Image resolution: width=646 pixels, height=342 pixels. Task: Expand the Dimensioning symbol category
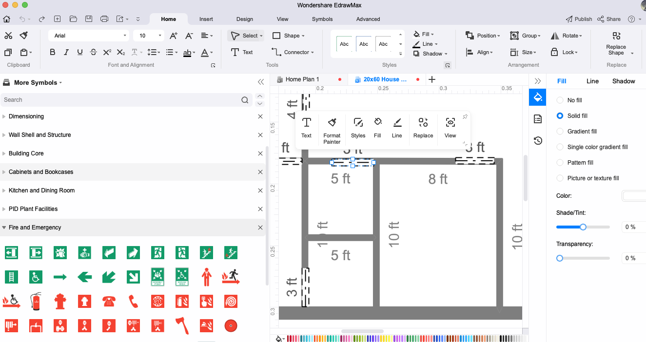pos(5,116)
